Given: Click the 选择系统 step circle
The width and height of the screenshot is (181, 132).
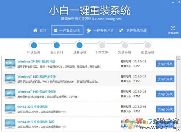Looking at the screenshot, I should pyautogui.click(x=79, y=45).
